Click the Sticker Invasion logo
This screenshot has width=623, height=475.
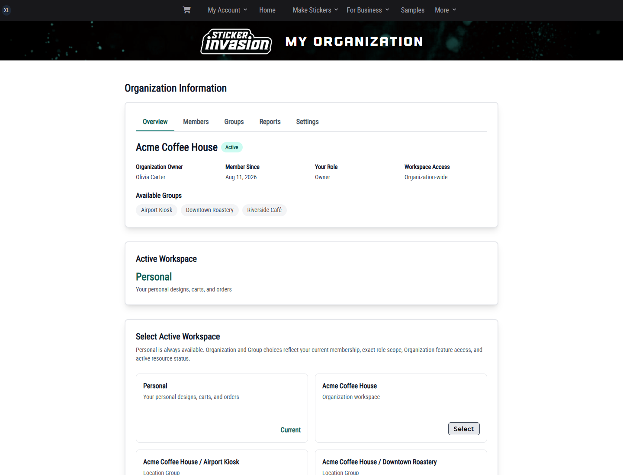(236, 41)
